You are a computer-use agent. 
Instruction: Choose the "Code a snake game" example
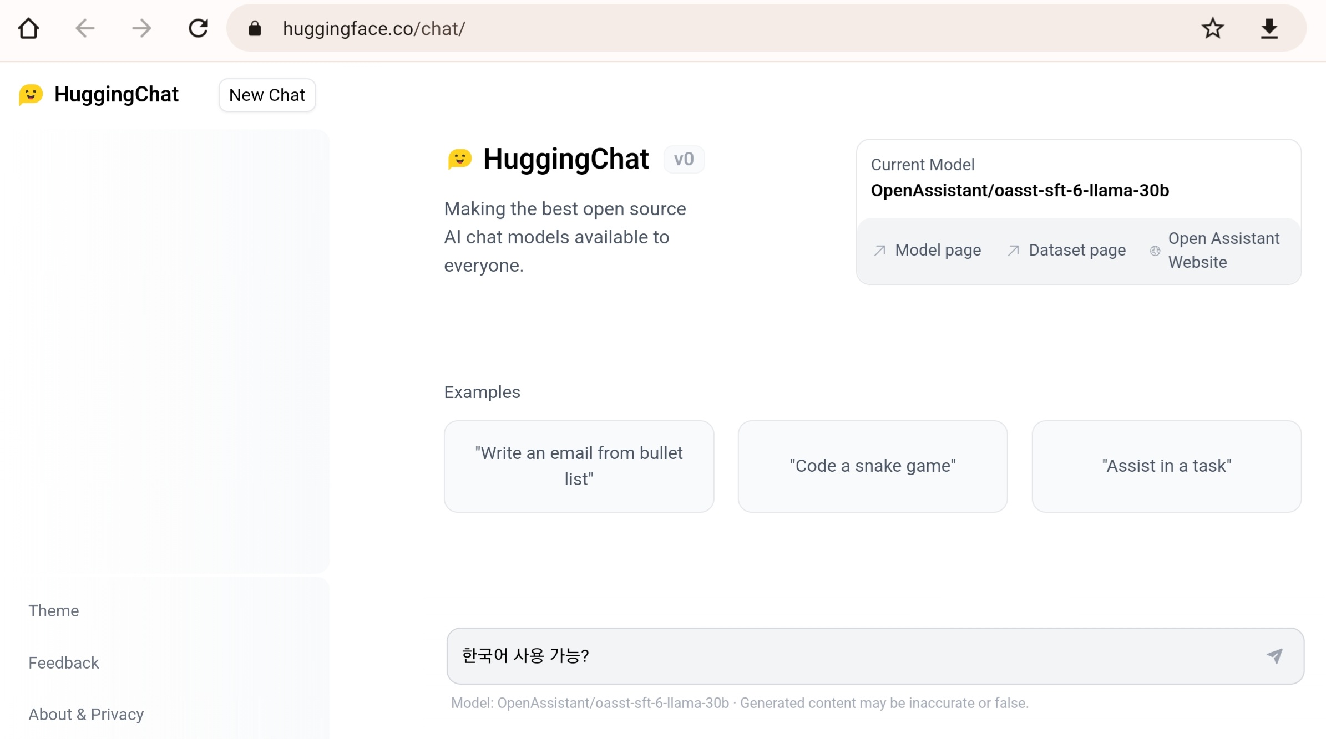click(872, 466)
